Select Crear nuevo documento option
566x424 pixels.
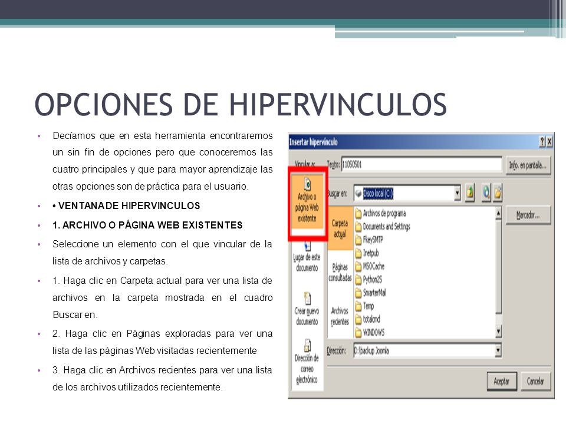click(307, 309)
